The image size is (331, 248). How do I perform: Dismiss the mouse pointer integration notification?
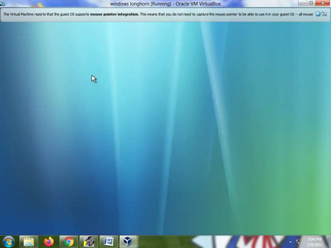318,14
